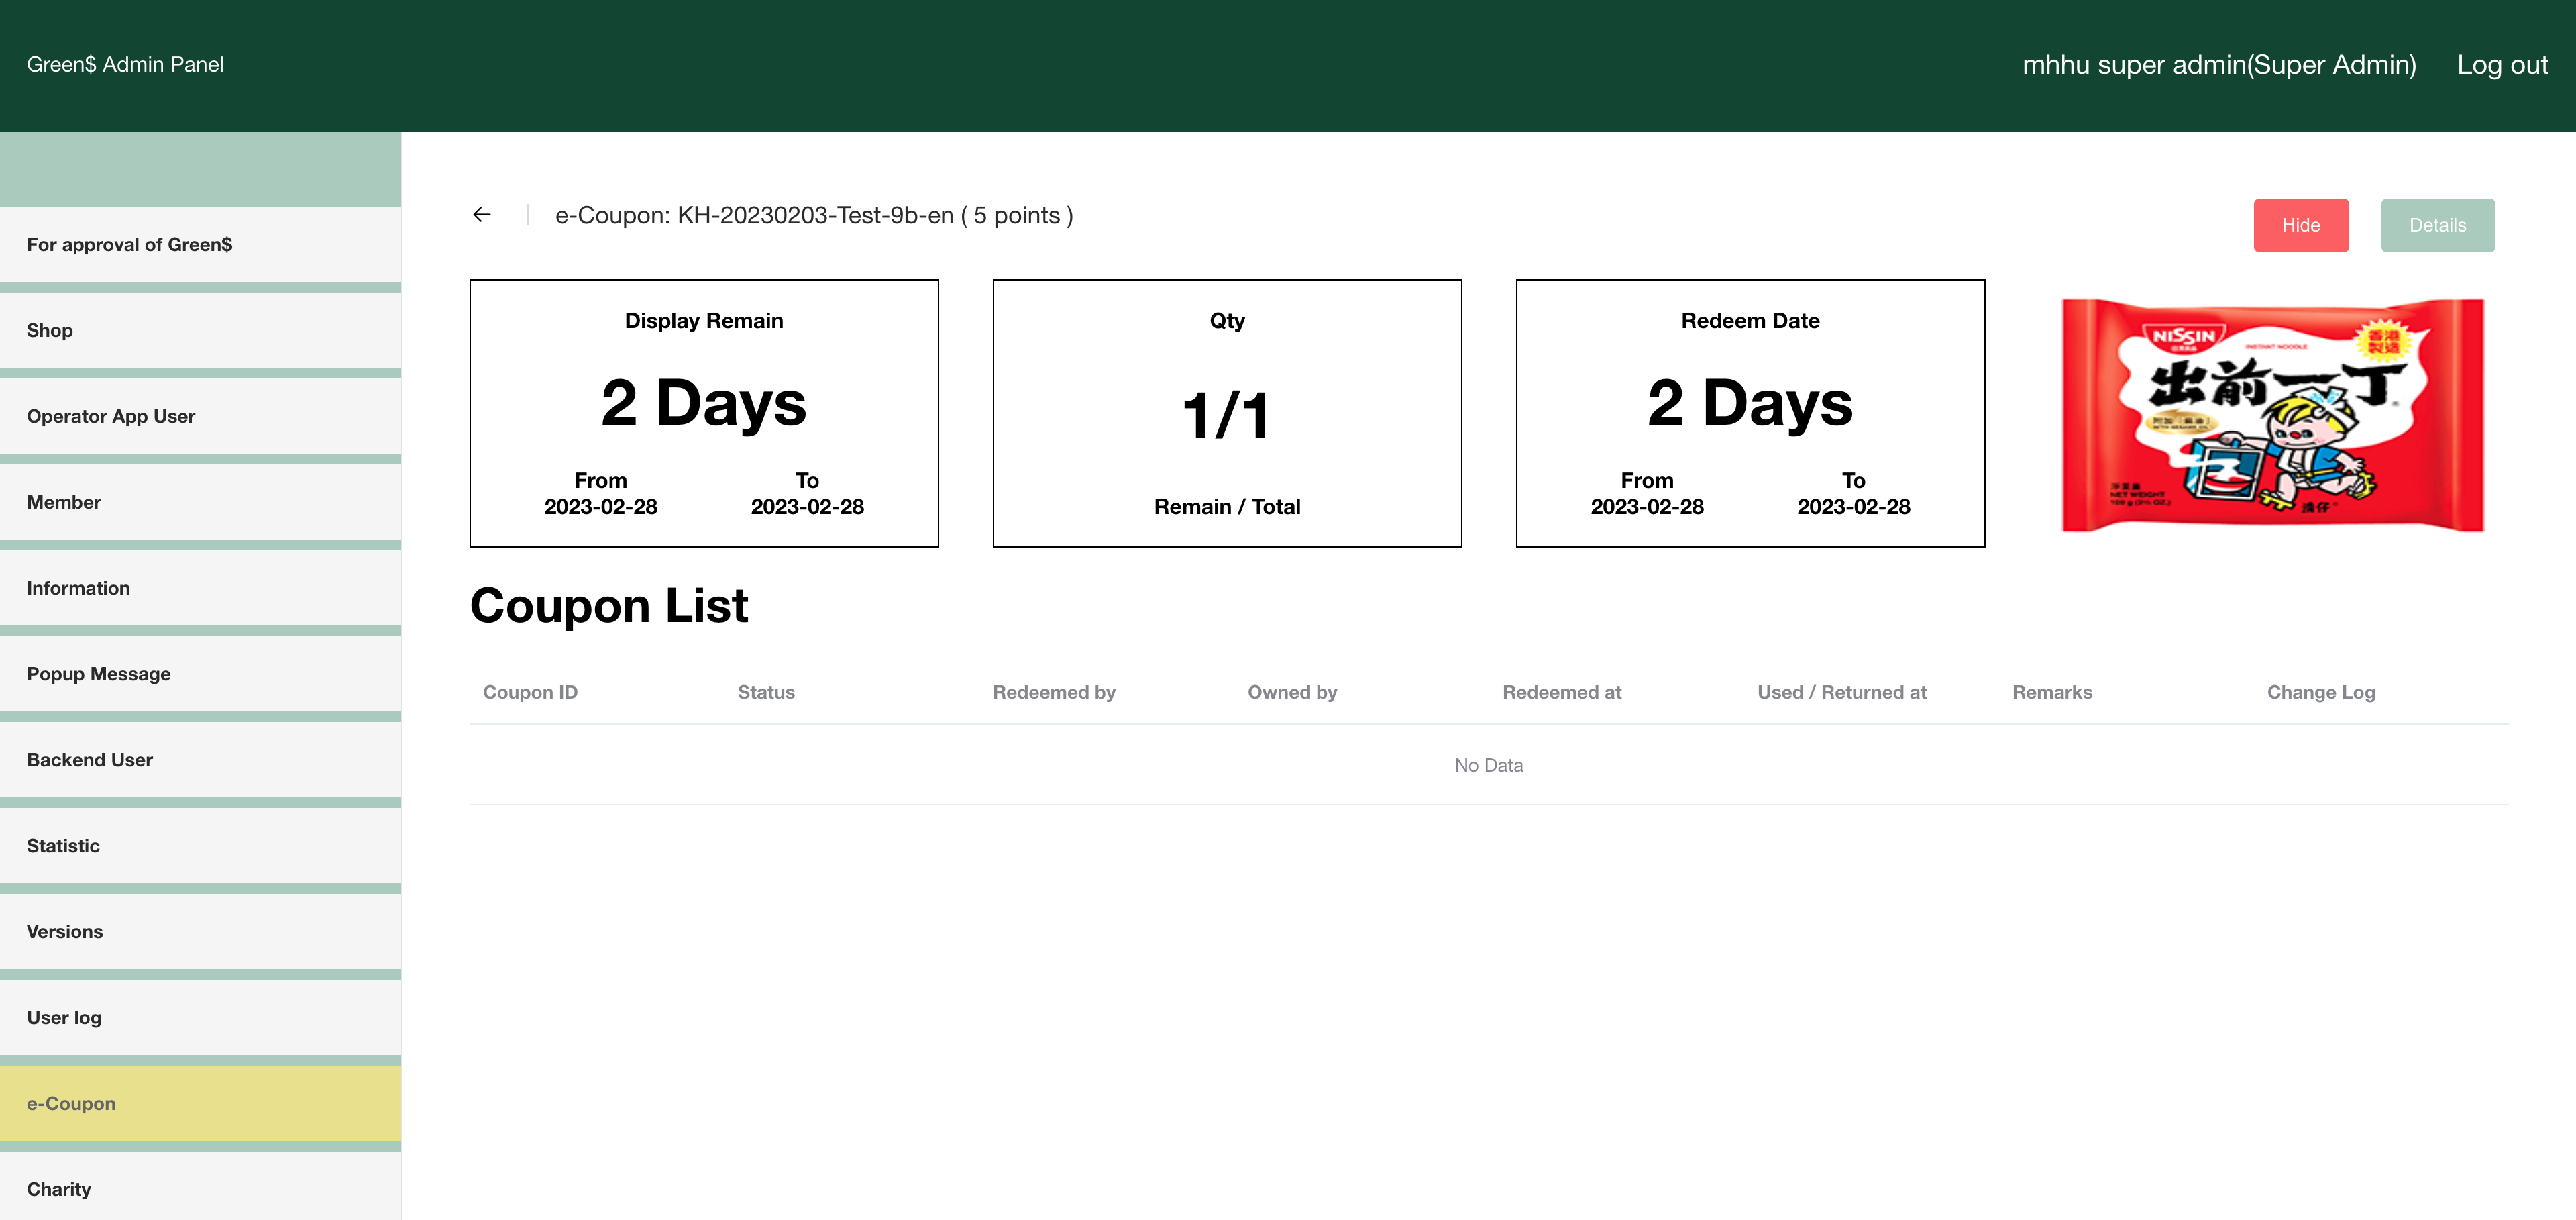Click the Nissin noodle product image
The image size is (2576, 1220).
(2272, 415)
